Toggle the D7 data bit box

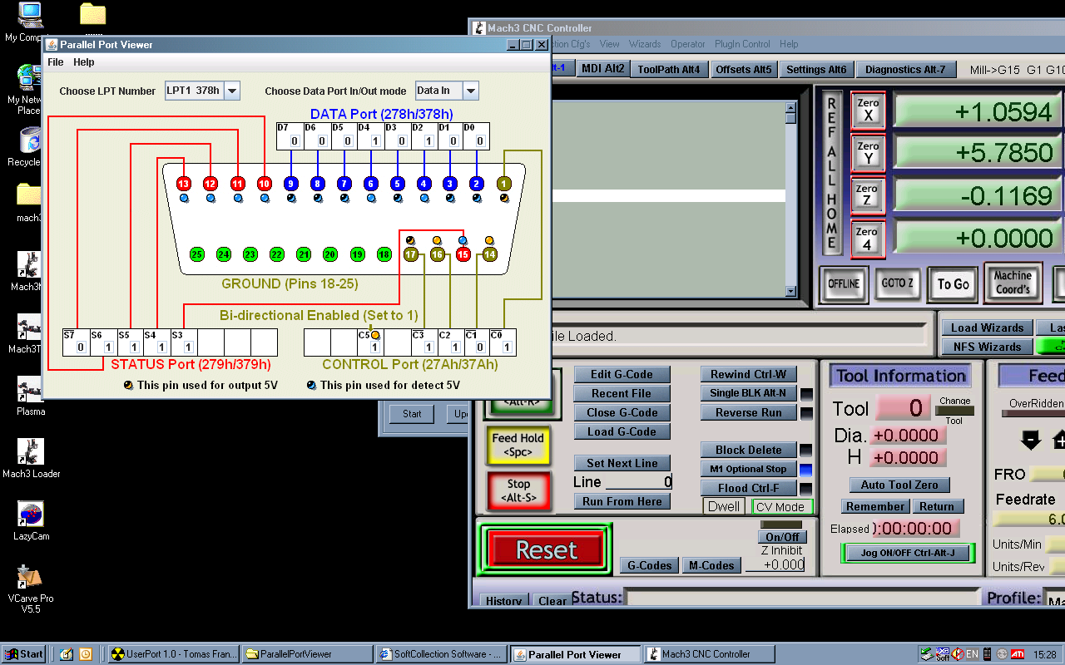(x=295, y=141)
